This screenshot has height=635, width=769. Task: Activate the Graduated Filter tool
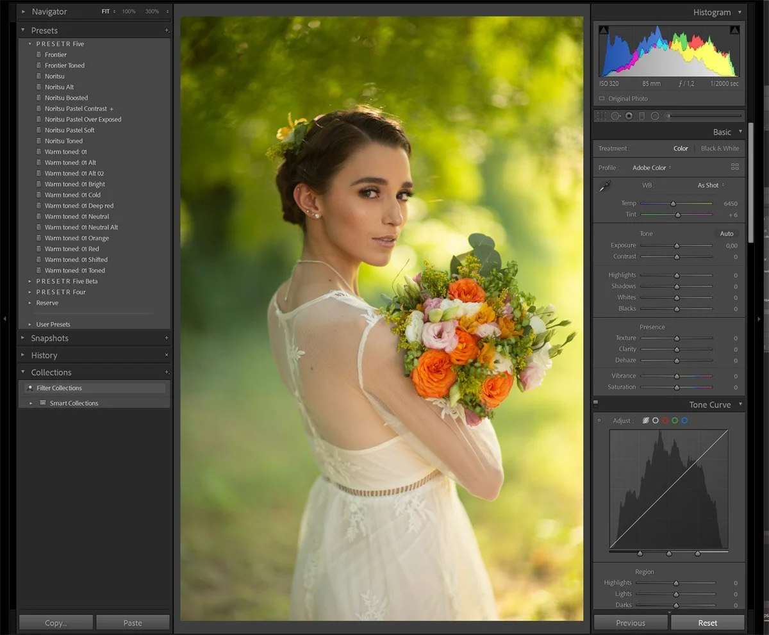coord(642,116)
